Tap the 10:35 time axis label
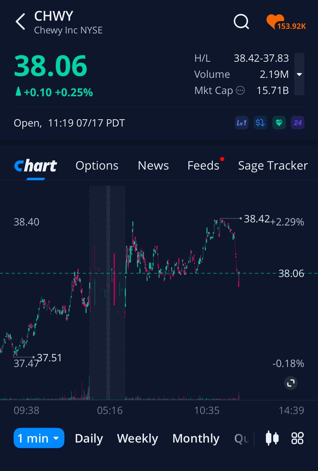The height and width of the screenshot is (471, 318). pyautogui.click(x=207, y=411)
